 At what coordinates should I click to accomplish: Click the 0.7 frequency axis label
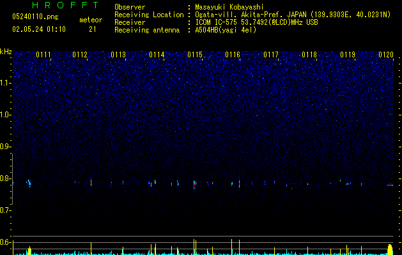pyautogui.click(x=6, y=210)
